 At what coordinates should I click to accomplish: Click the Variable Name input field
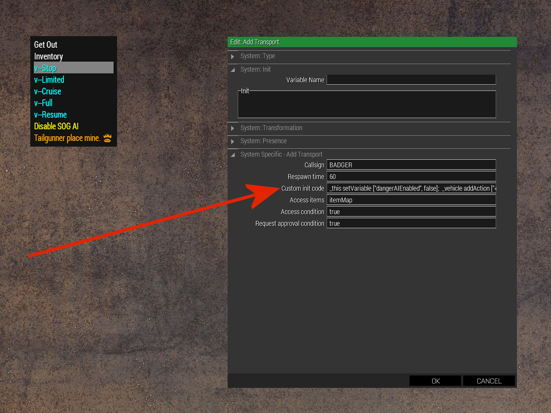(x=411, y=80)
